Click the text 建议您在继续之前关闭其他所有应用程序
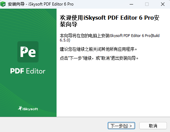 pyautogui.click(x=98, y=49)
